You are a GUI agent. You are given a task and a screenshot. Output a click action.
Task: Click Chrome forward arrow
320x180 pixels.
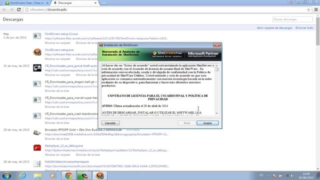coord(11,9)
